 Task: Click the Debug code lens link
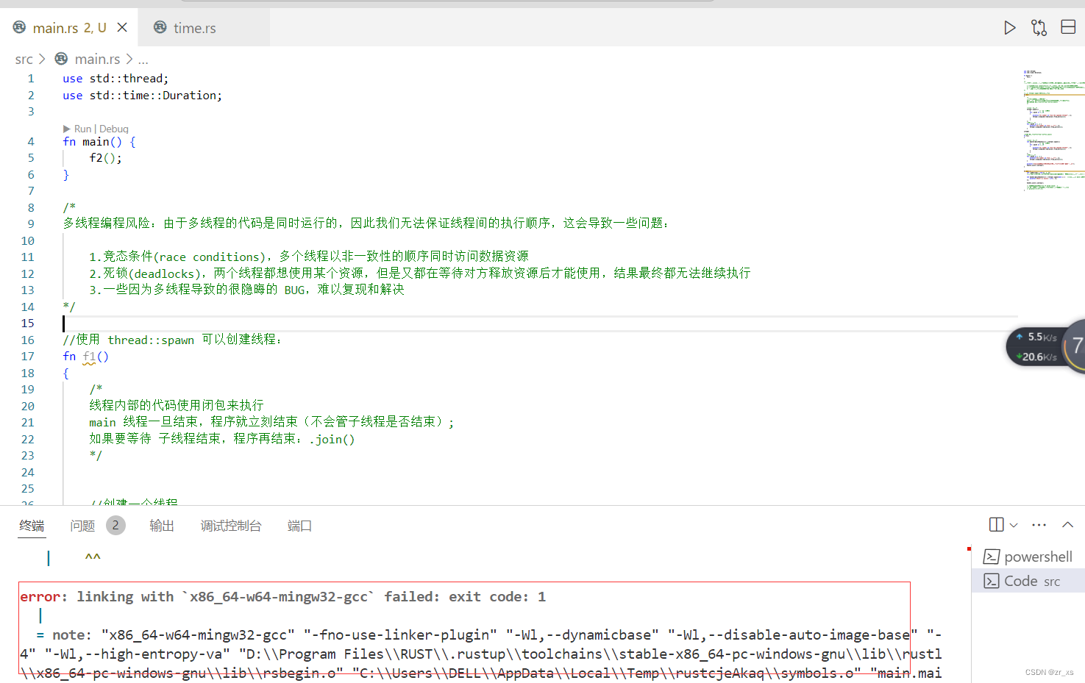[x=114, y=128]
